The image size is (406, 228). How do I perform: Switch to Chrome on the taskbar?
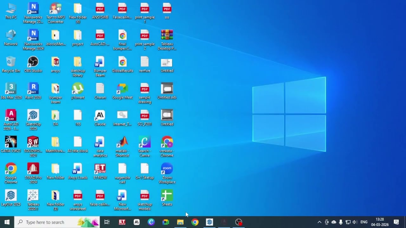[x=195, y=222]
